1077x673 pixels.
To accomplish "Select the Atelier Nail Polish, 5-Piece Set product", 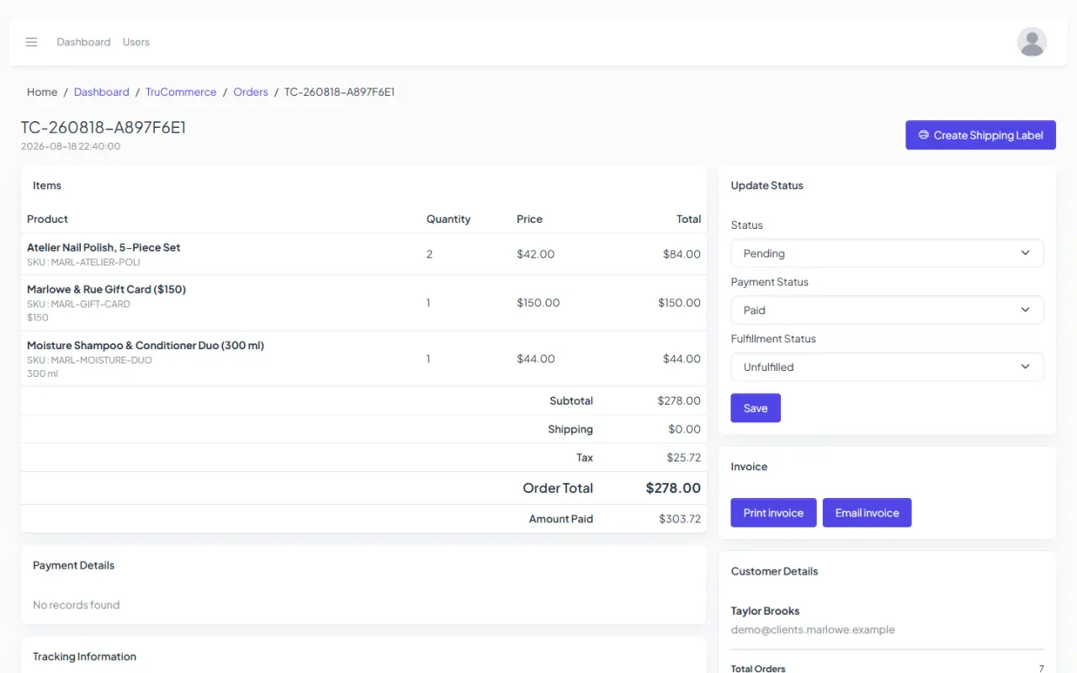I will [103, 247].
